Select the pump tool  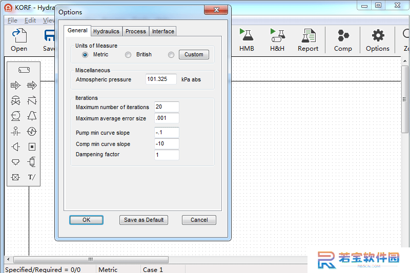pos(16,116)
